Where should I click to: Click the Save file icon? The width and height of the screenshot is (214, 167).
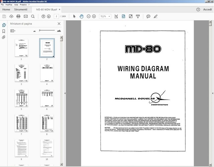coord(4,16)
